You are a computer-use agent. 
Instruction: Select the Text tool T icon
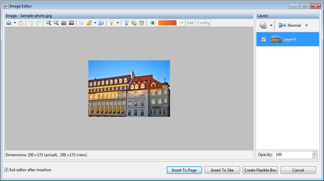tap(126, 23)
